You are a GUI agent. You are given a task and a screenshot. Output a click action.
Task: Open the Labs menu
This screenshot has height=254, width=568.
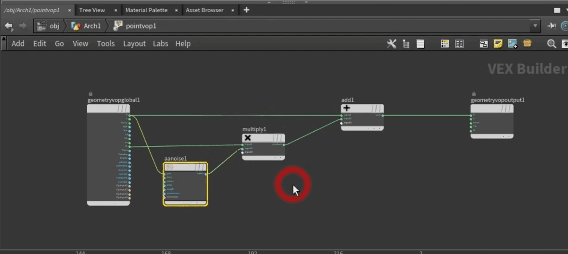coord(160,43)
